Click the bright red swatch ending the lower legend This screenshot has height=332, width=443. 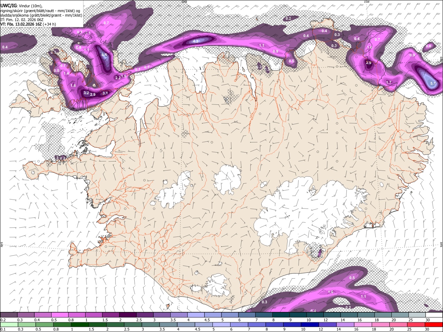point(434,324)
